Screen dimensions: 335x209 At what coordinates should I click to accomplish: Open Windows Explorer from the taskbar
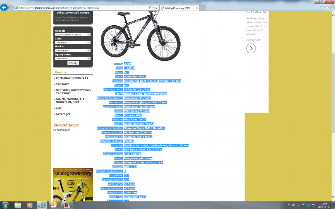tap(18, 205)
